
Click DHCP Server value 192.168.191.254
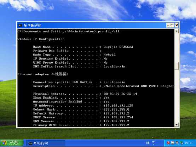point(118,117)
